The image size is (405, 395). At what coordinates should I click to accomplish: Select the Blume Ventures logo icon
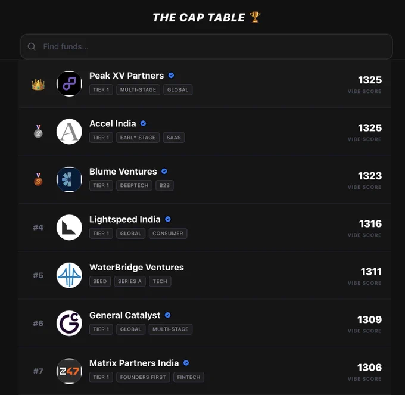pos(69,179)
